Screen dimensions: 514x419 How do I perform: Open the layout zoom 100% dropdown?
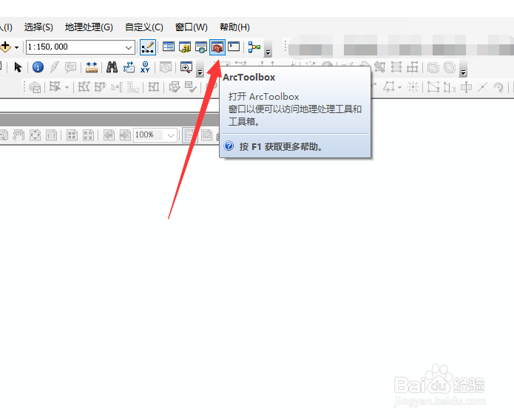tap(170, 135)
